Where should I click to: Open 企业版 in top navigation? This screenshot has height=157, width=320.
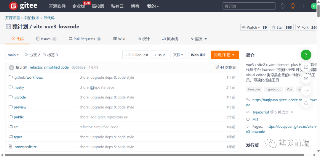[x=79, y=6]
